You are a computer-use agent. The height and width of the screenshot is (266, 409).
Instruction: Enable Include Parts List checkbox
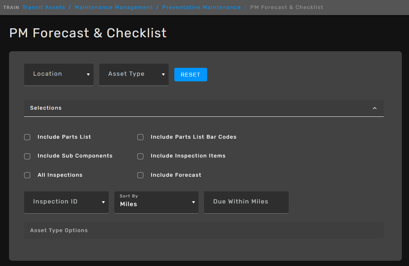[27, 137]
